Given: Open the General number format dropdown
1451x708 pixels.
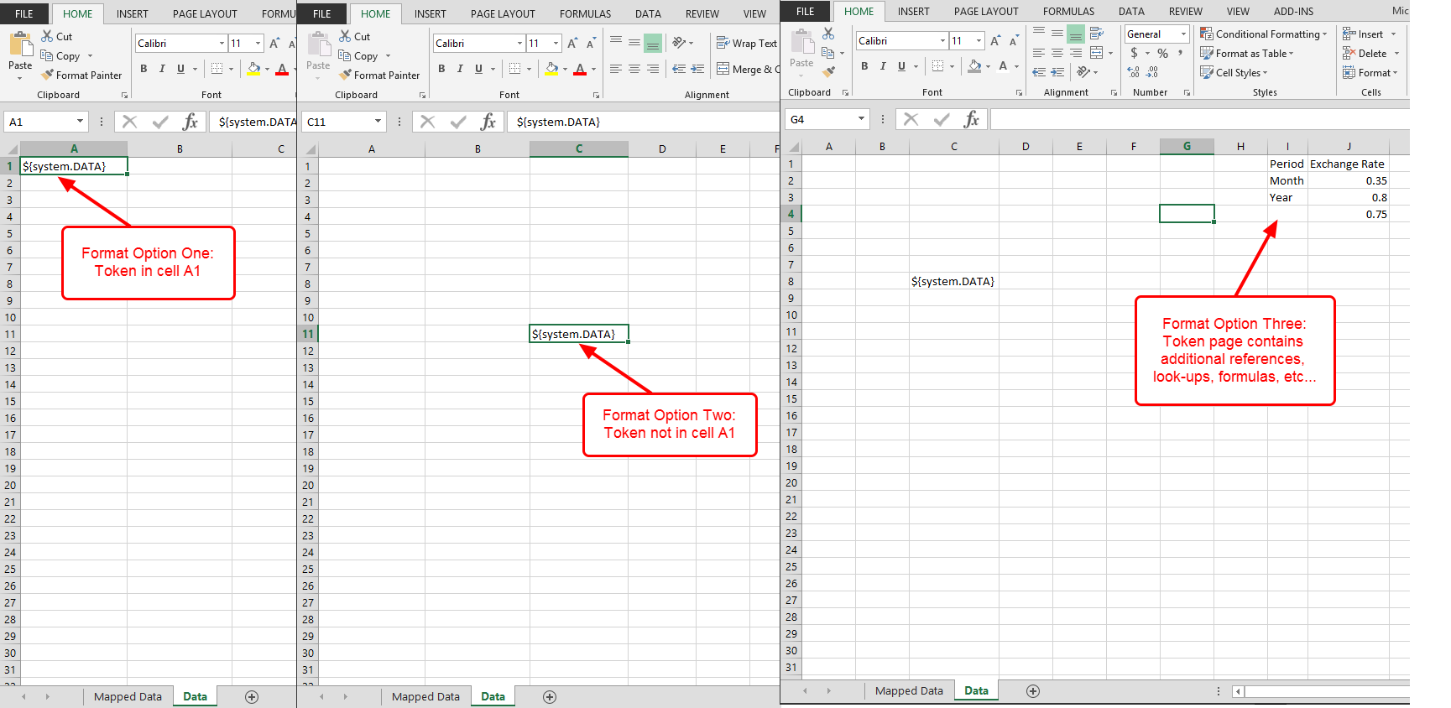Looking at the screenshot, I should [x=1183, y=34].
